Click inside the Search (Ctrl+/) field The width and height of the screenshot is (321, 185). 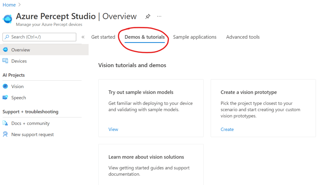[x=41, y=37]
